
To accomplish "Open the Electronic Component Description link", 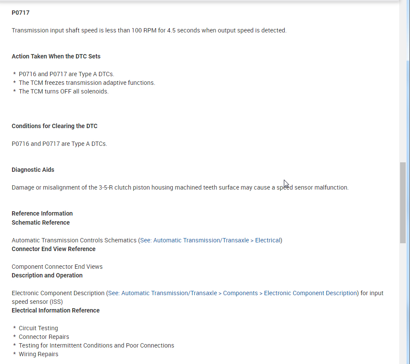I will tap(232, 293).
